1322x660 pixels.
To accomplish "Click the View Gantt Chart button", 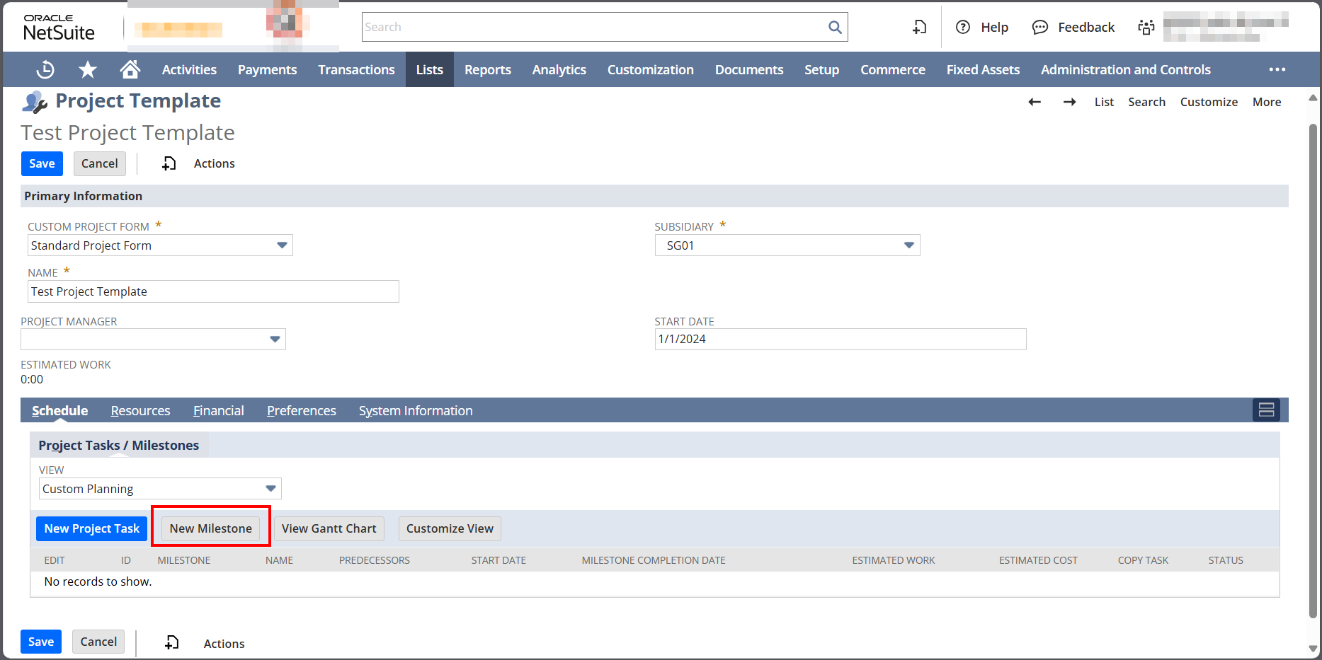I will point(329,528).
